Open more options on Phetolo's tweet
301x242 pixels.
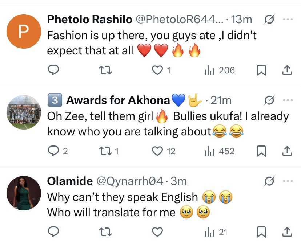pyautogui.click(x=287, y=19)
